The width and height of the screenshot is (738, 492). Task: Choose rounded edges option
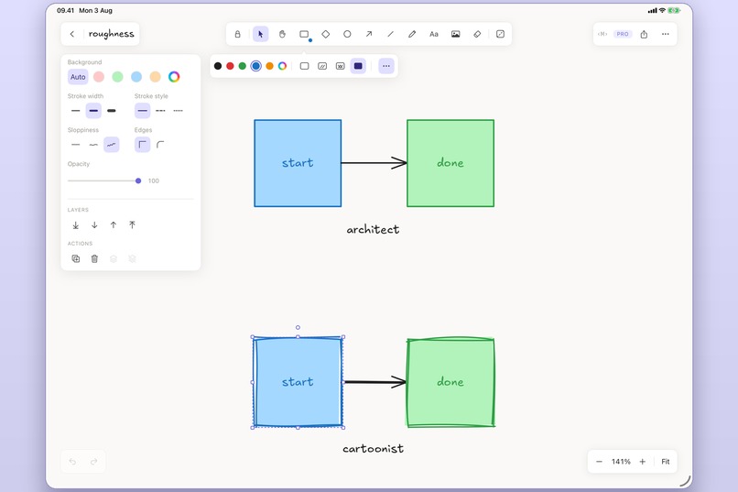click(x=160, y=145)
